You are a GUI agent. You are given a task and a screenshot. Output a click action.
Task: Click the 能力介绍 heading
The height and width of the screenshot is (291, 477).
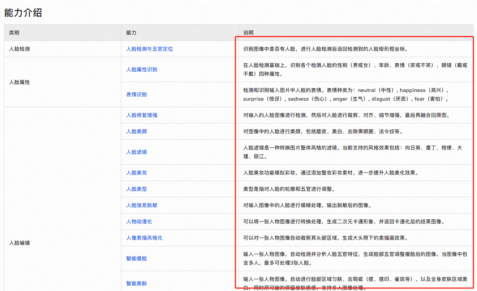[23, 13]
